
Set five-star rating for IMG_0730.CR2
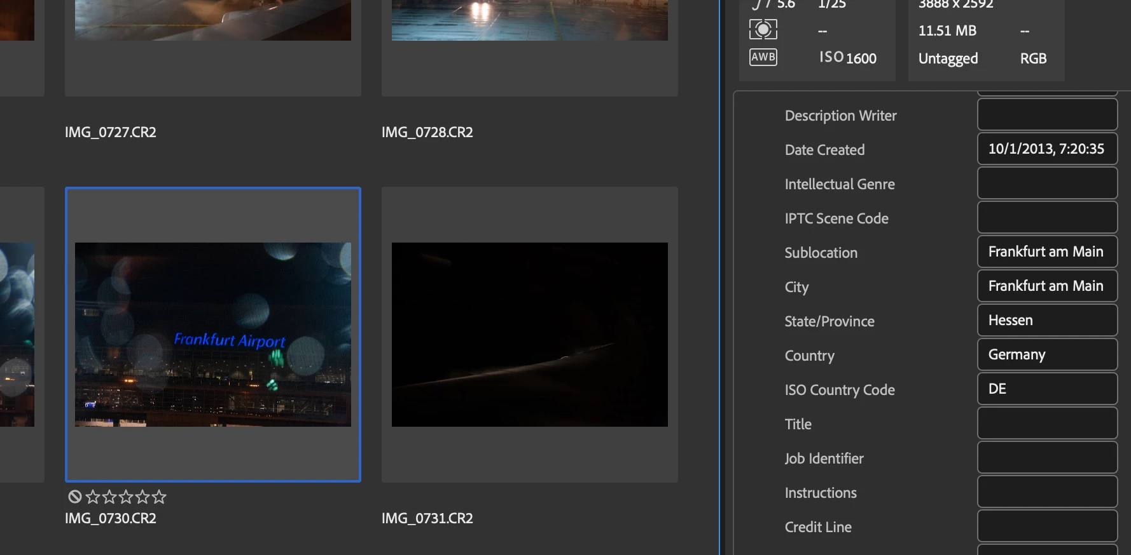pos(159,497)
